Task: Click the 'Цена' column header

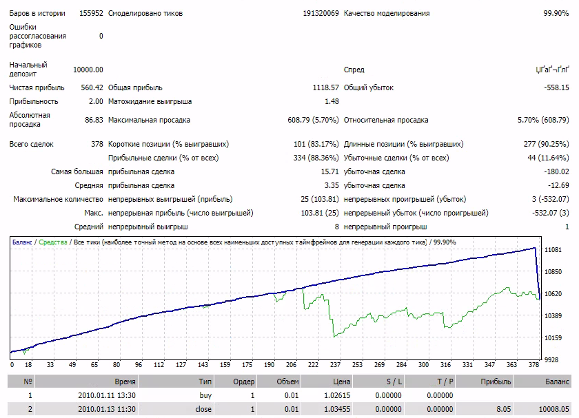Action: click(x=327, y=382)
